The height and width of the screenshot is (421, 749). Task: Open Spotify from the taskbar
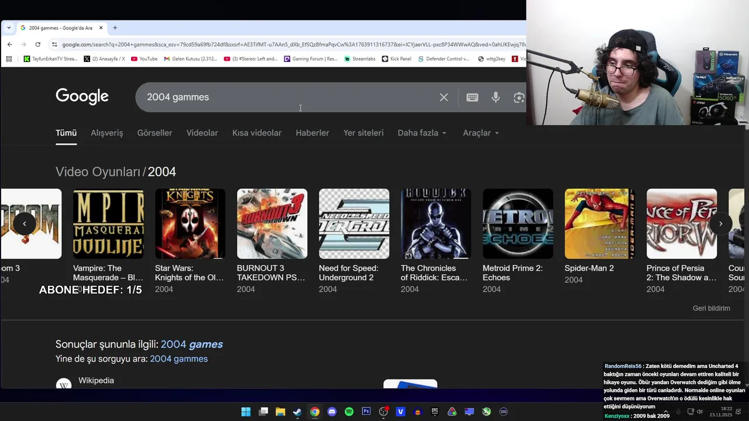click(x=349, y=412)
